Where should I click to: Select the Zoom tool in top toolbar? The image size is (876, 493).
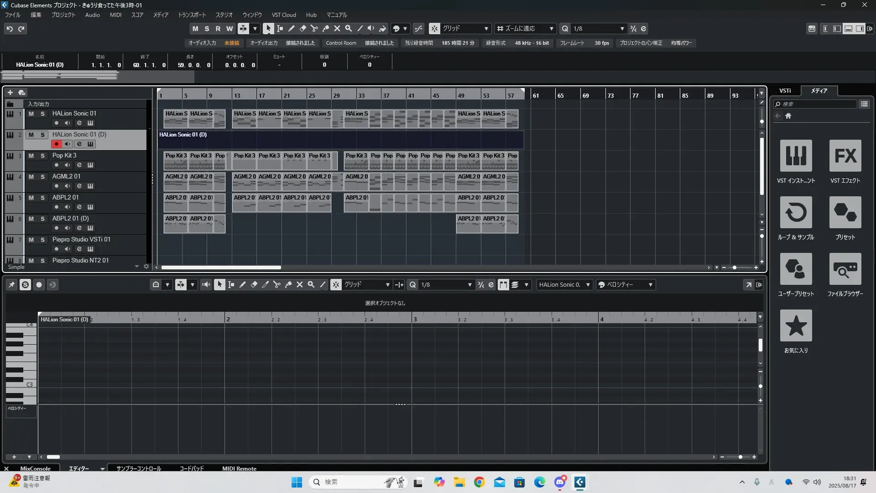click(349, 28)
